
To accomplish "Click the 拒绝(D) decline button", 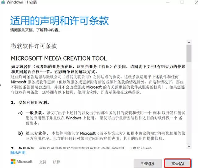I will [148, 163].
